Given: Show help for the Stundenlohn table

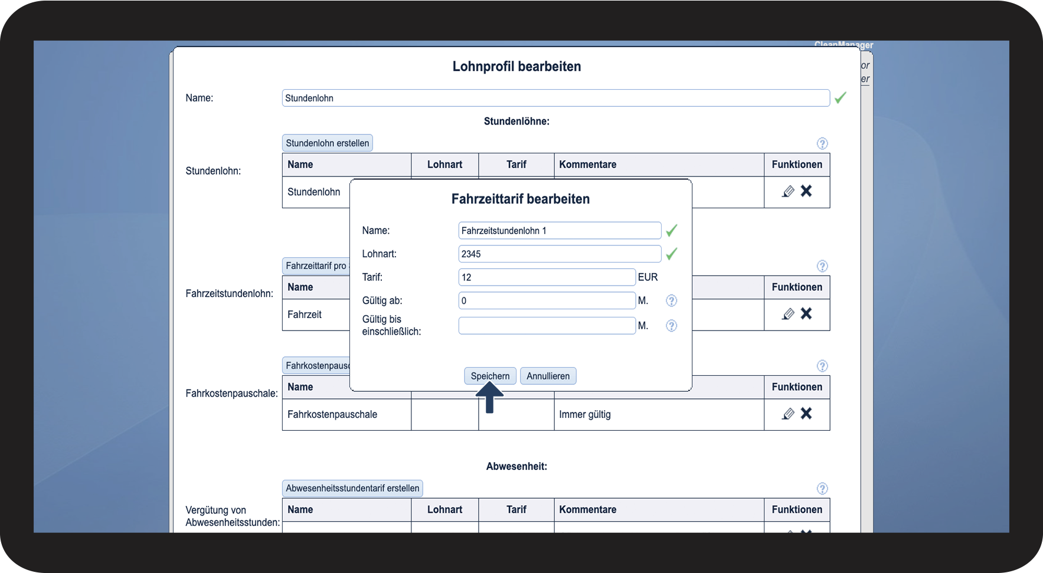Looking at the screenshot, I should [822, 143].
